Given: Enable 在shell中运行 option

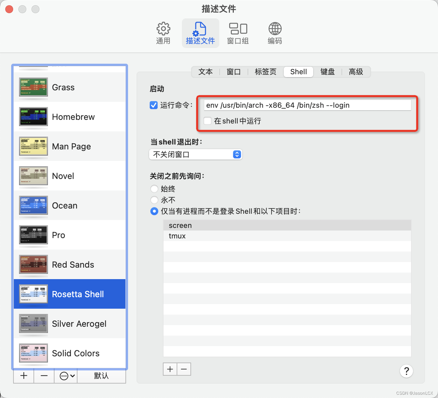Looking at the screenshot, I should pos(207,121).
